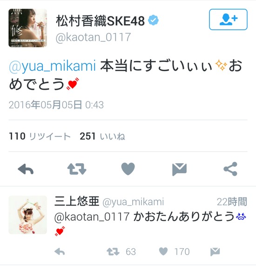Send the main tweet via direct message

click(179, 169)
